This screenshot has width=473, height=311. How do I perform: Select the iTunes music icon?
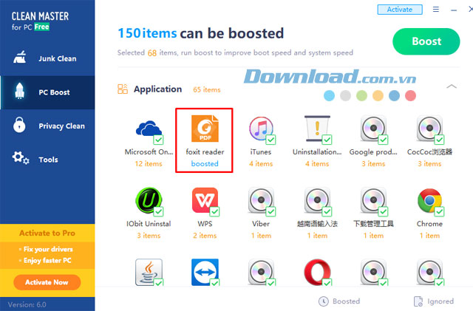(x=261, y=129)
